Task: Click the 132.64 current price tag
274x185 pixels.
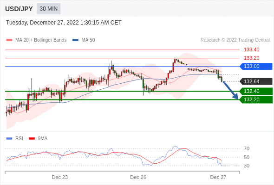Action: pyautogui.click(x=256, y=81)
